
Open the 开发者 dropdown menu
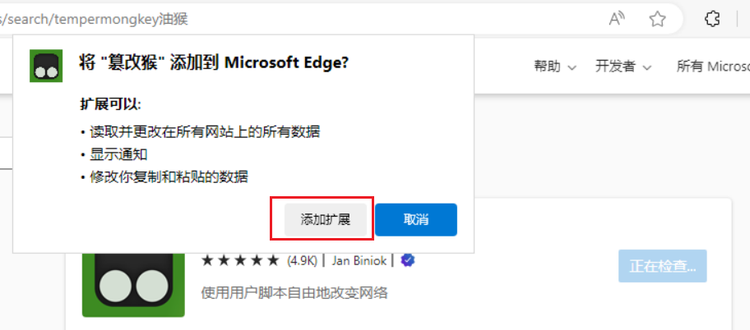[x=623, y=66]
